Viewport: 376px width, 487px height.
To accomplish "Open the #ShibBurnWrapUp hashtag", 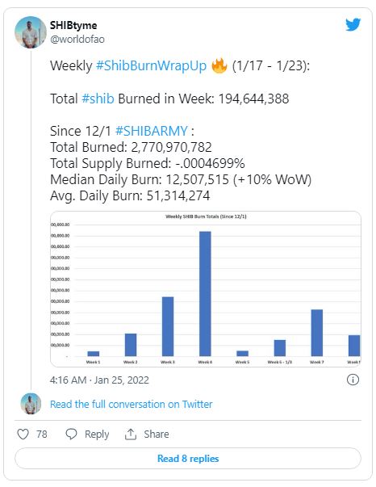I will [x=151, y=66].
